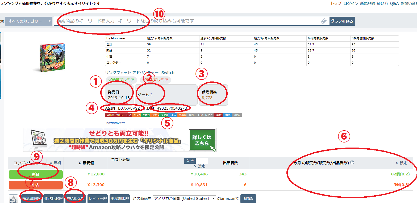The width and height of the screenshot is (417, 203).
Task: Click the 5個(0.8) used sales figure
Action: tap(402, 185)
